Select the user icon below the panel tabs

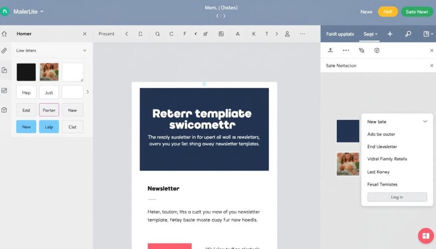click(x=330, y=50)
